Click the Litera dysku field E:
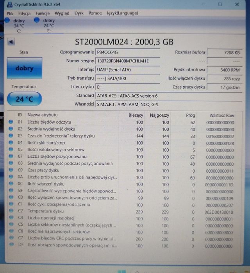 [x=128, y=87]
